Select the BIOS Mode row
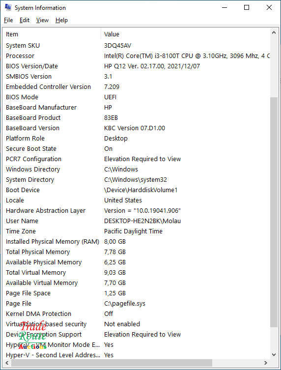This screenshot has height=370, width=281. 137,97
